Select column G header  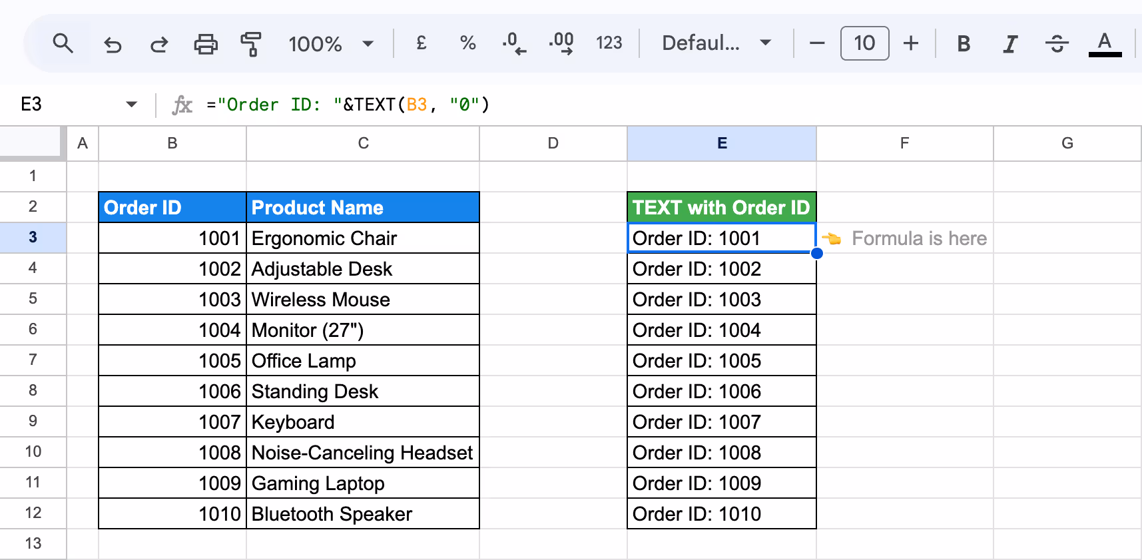tap(1067, 143)
